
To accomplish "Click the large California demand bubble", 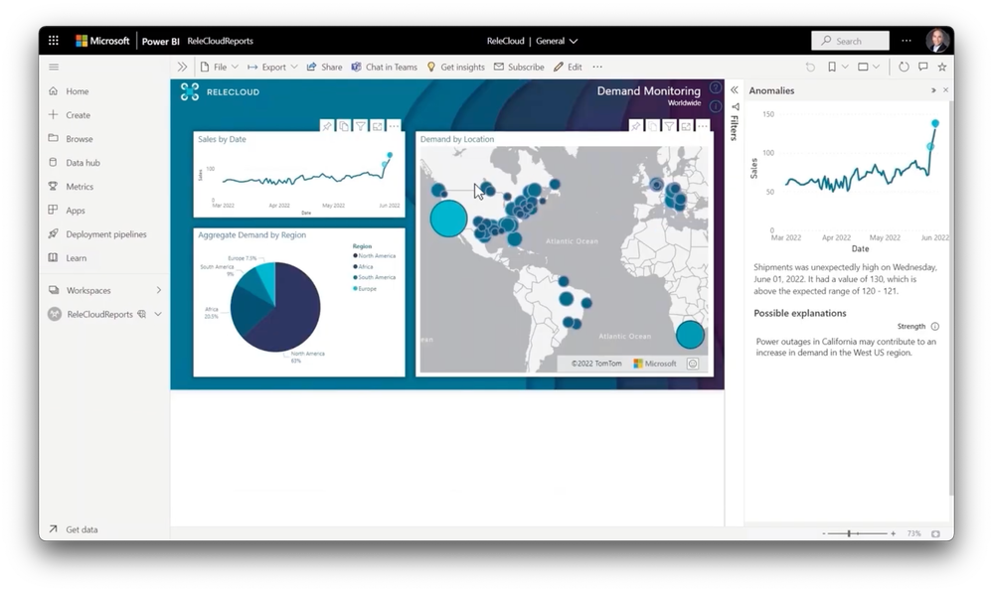I will pyautogui.click(x=448, y=219).
